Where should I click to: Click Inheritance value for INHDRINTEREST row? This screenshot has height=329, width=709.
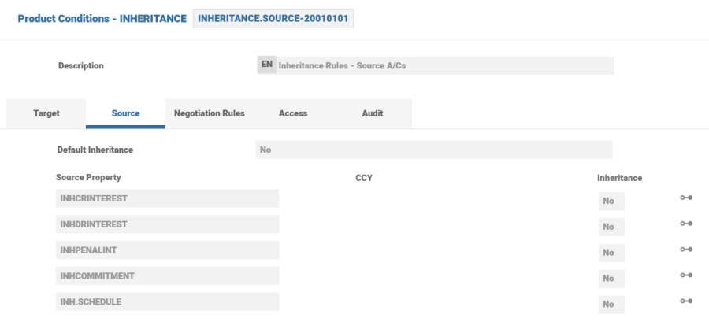click(611, 227)
